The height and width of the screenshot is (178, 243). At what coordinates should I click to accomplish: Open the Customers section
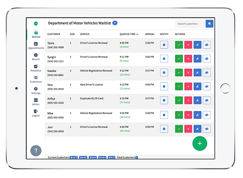pos(36,79)
